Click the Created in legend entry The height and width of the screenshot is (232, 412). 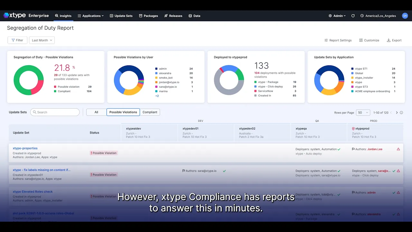point(275,96)
